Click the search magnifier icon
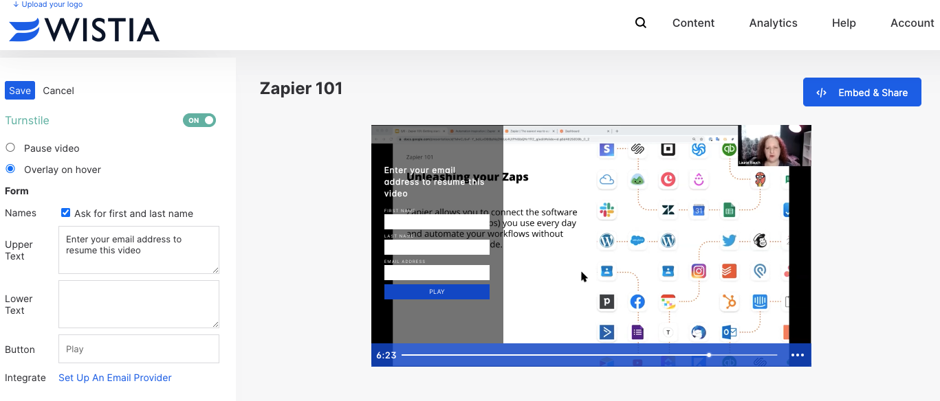940x401 pixels. pyautogui.click(x=640, y=23)
